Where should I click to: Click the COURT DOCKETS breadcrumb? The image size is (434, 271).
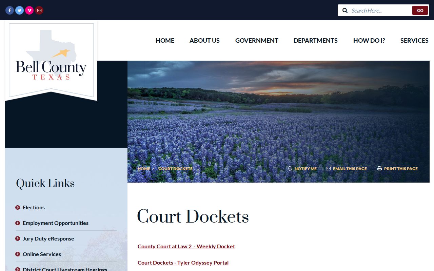coord(175,168)
